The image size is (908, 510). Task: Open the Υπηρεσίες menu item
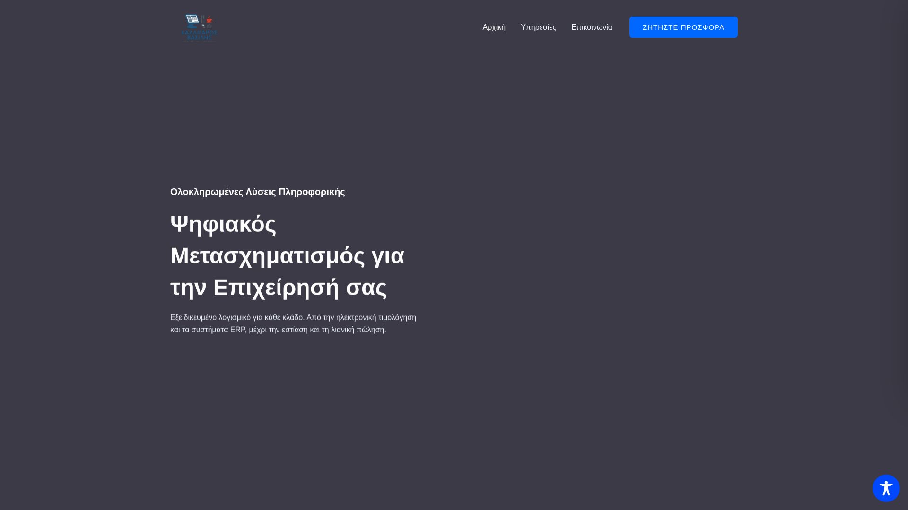538,27
